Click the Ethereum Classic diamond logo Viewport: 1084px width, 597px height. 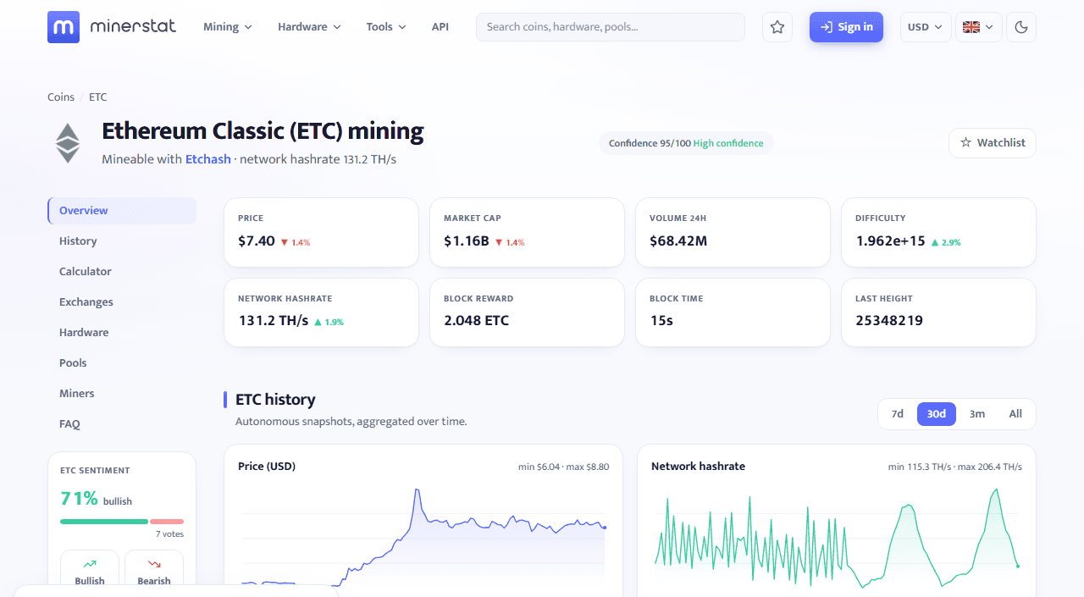68,143
